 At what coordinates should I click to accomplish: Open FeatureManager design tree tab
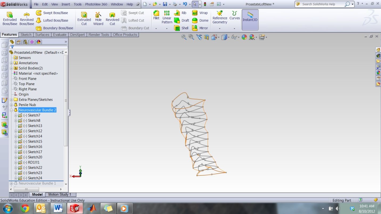tap(12, 42)
